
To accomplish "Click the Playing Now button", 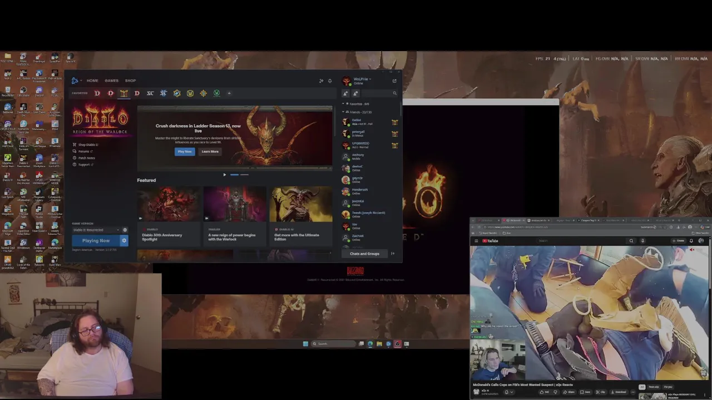I will coord(96,241).
